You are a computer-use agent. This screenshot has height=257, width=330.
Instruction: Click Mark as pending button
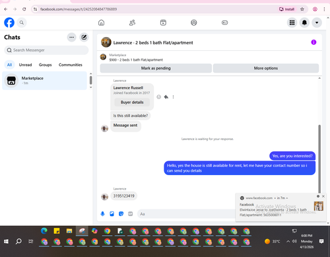(x=156, y=68)
